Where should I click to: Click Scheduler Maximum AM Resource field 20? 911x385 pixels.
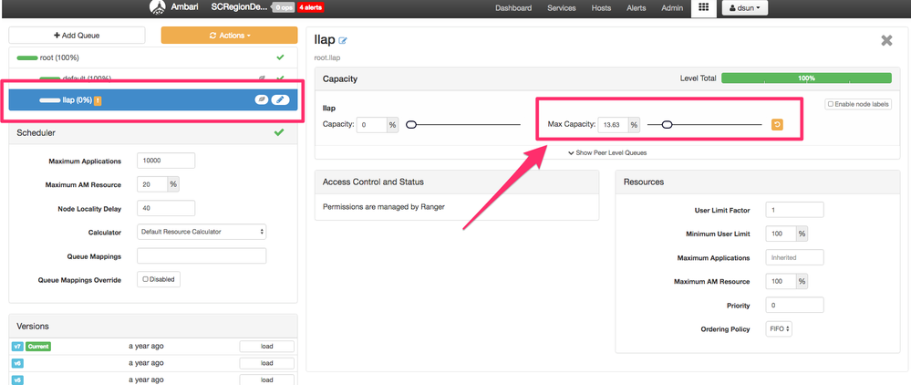[152, 184]
